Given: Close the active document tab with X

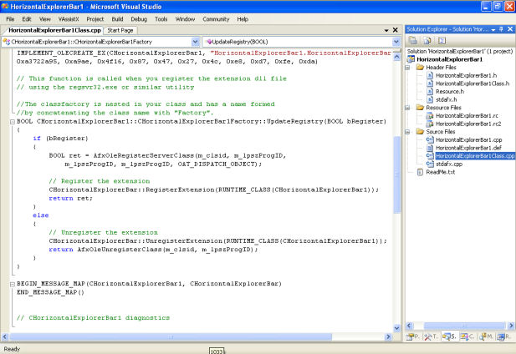Looking at the screenshot, I should (396, 29).
